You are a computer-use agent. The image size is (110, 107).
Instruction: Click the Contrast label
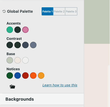point(14,39)
